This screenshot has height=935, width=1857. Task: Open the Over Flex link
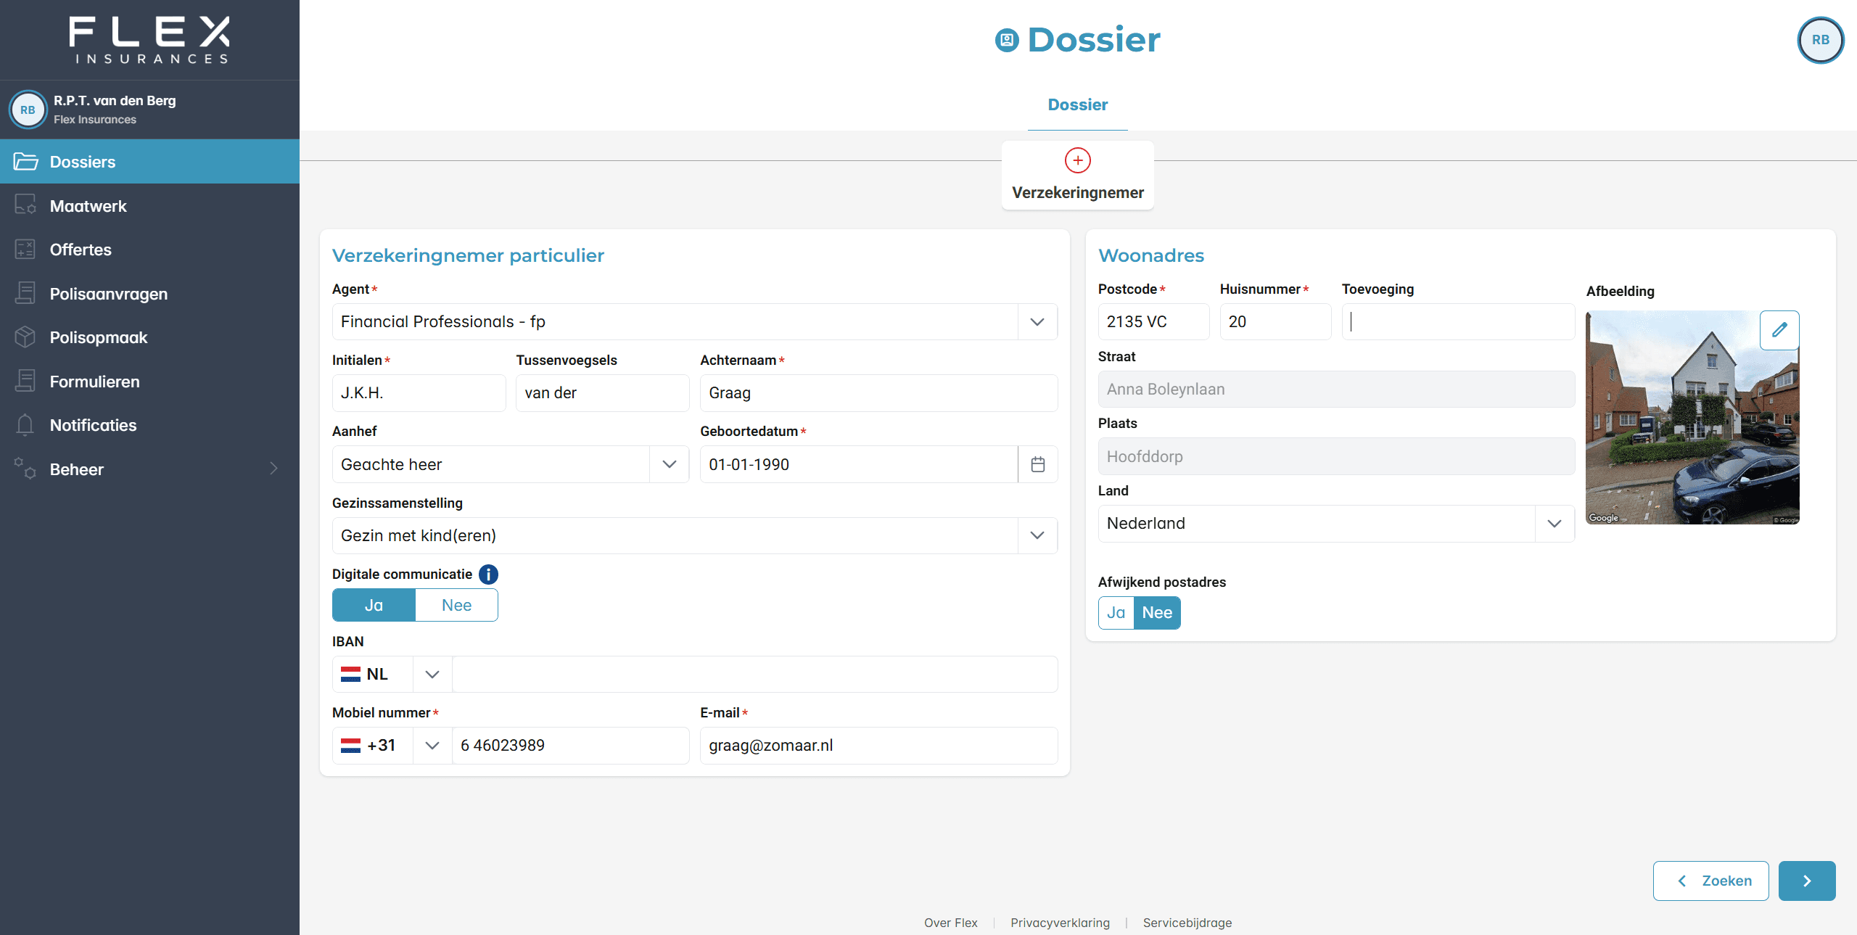950,923
